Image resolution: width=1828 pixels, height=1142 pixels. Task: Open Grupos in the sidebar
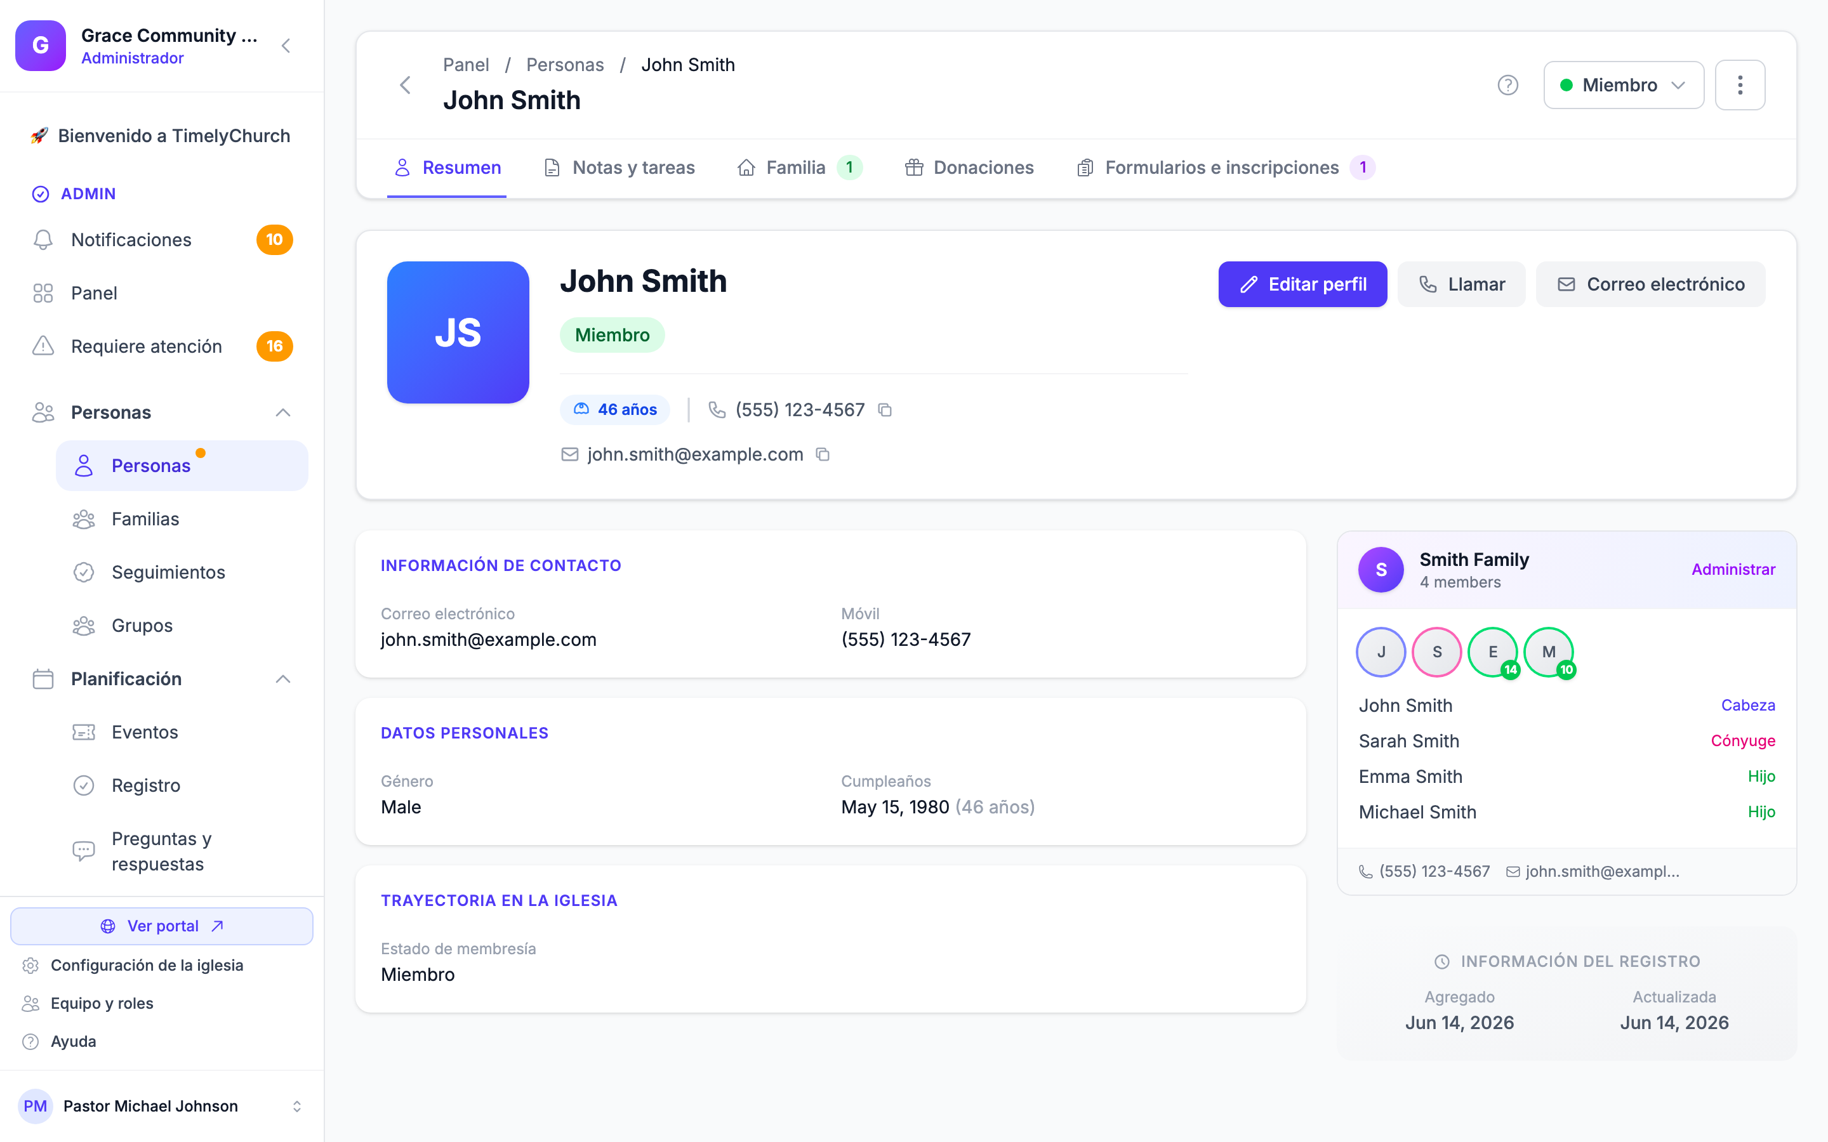(x=182, y=626)
